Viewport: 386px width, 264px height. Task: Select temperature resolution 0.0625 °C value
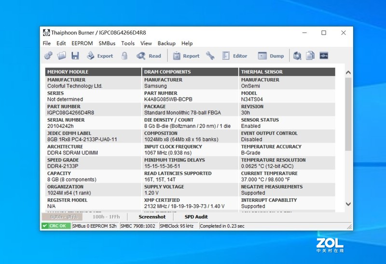click(267, 166)
